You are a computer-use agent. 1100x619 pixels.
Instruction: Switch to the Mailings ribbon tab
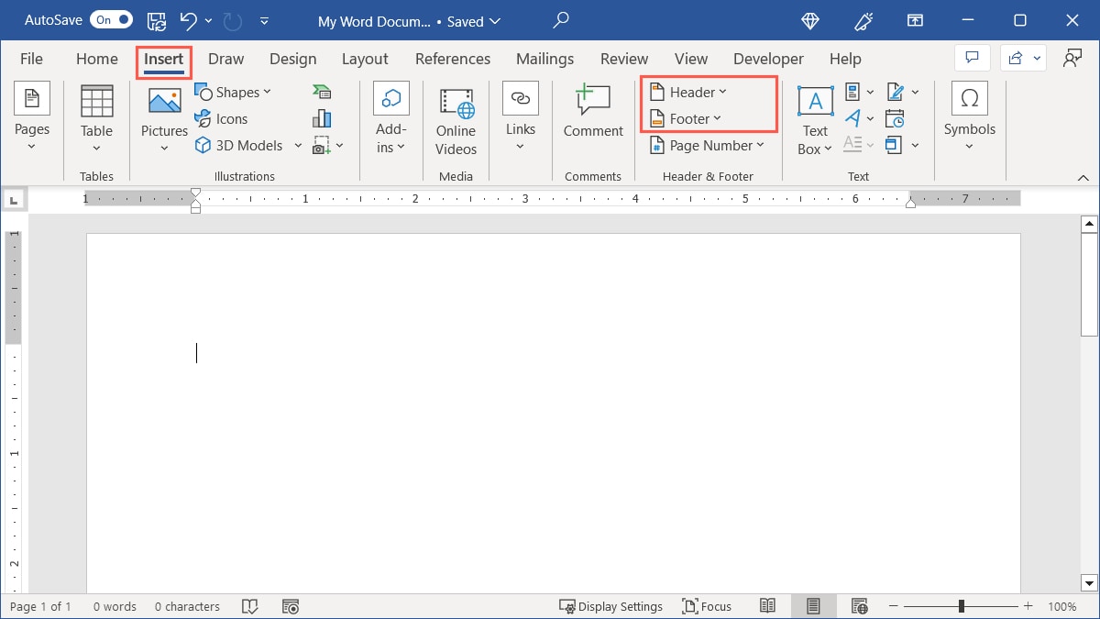point(544,58)
